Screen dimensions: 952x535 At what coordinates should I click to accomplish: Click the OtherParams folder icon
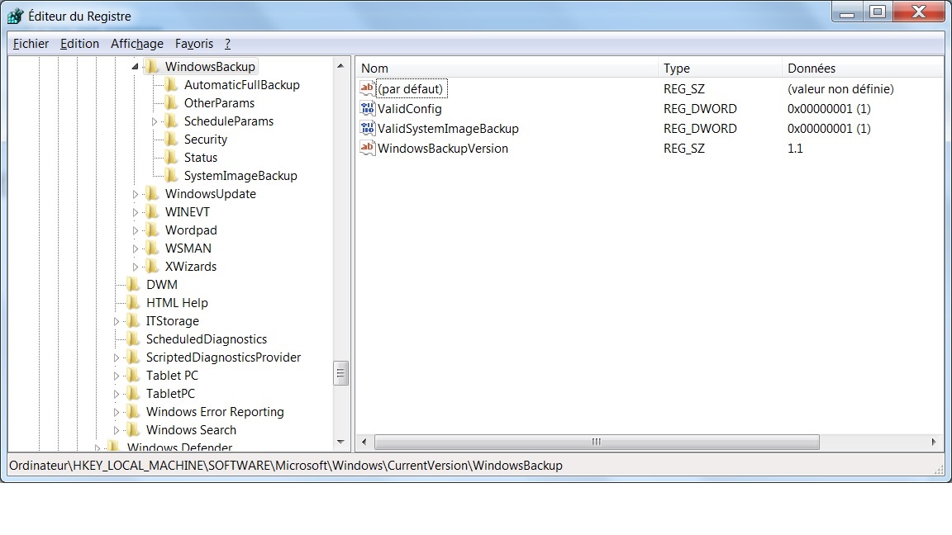coord(171,102)
